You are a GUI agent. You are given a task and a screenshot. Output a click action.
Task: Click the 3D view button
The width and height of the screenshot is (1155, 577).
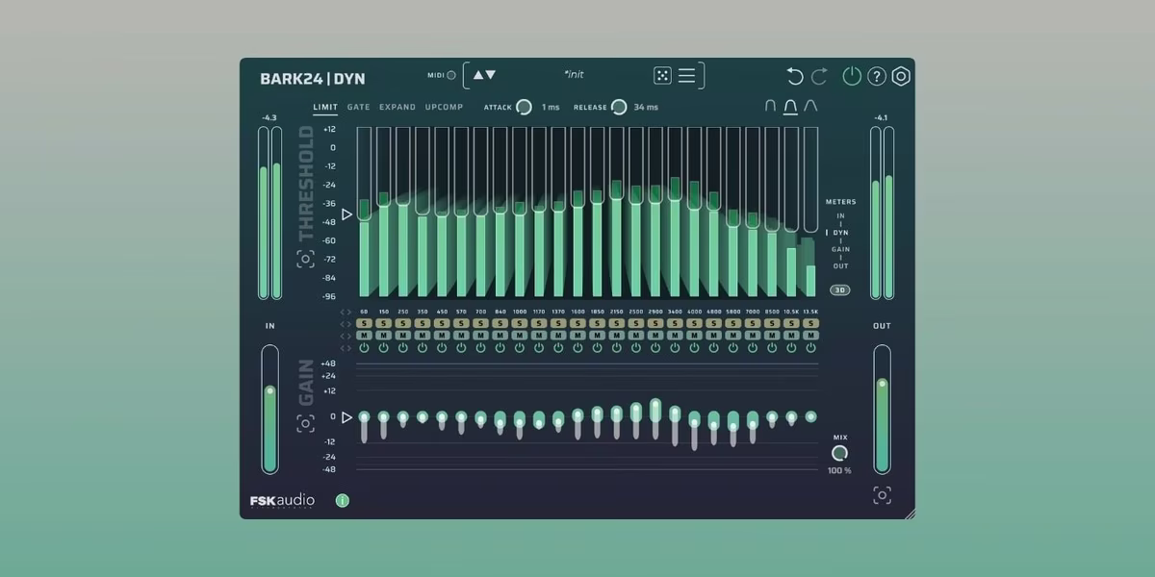tap(838, 289)
